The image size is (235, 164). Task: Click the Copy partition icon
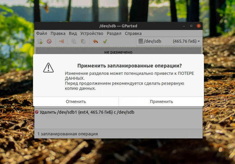pos(73,41)
